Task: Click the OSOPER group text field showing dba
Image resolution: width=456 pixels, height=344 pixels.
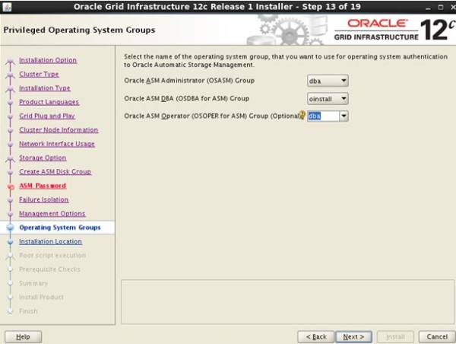Action: (x=323, y=116)
